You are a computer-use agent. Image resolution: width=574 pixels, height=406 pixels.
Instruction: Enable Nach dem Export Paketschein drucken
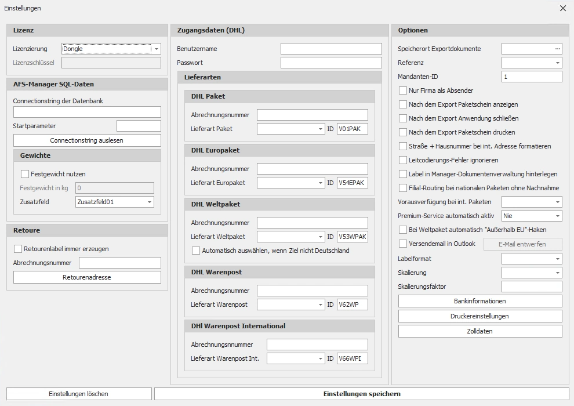click(403, 132)
